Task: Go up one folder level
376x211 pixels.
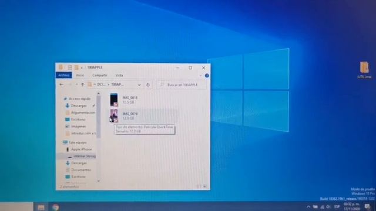Action: coord(83,84)
